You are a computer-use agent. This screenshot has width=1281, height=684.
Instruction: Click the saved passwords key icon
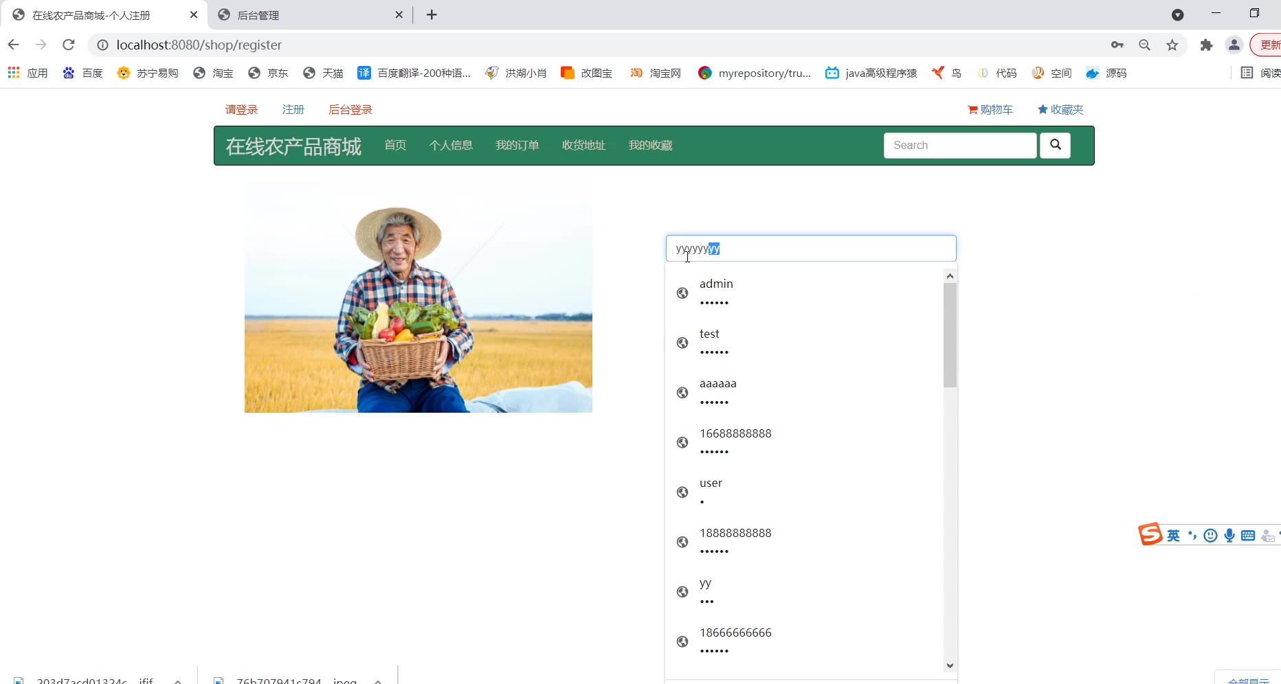[x=1117, y=45]
